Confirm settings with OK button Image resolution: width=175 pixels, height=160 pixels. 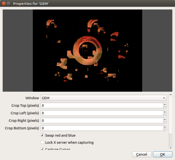pos(162,154)
